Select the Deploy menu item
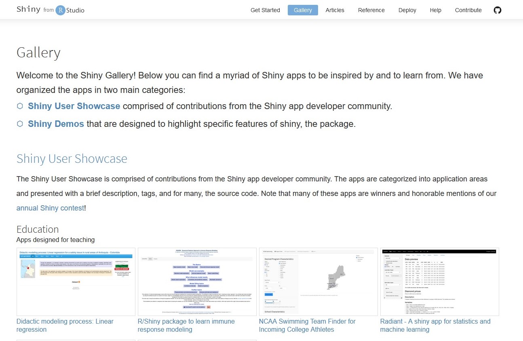Viewport: 523px width, 341px height. tap(407, 10)
